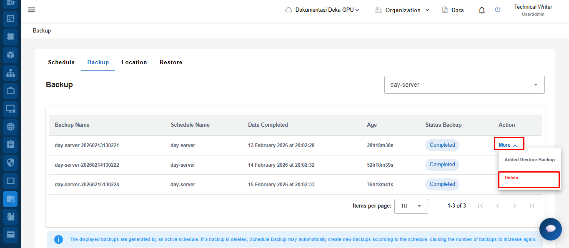Click the globe icon in sidebar
The image size is (569, 248).
[10, 127]
